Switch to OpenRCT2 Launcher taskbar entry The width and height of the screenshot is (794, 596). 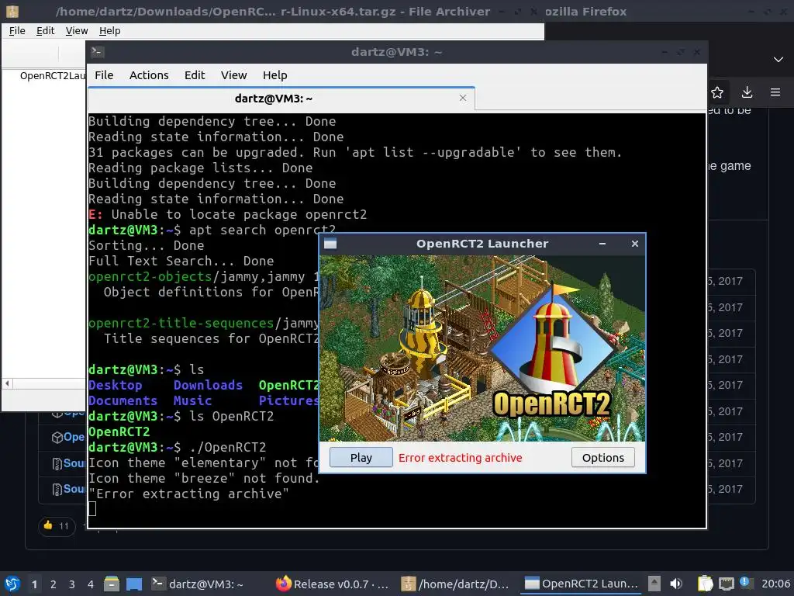[581, 584]
